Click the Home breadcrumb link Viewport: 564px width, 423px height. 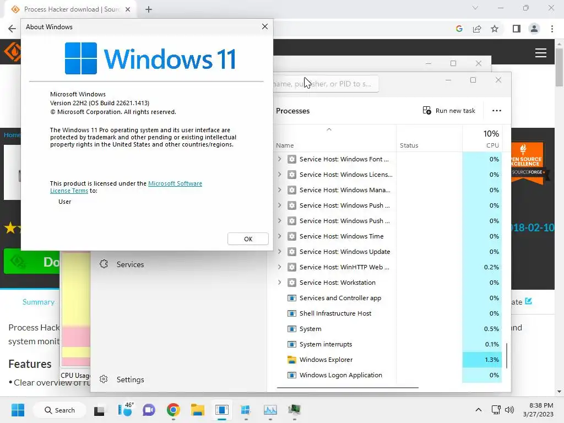coord(12,135)
